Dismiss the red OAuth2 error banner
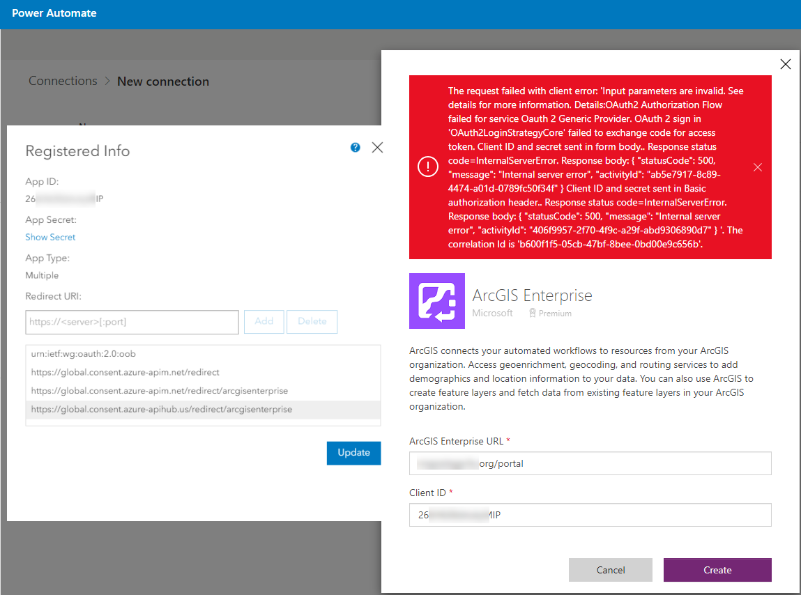The height and width of the screenshot is (595, 801). click(x=757, y=167)
